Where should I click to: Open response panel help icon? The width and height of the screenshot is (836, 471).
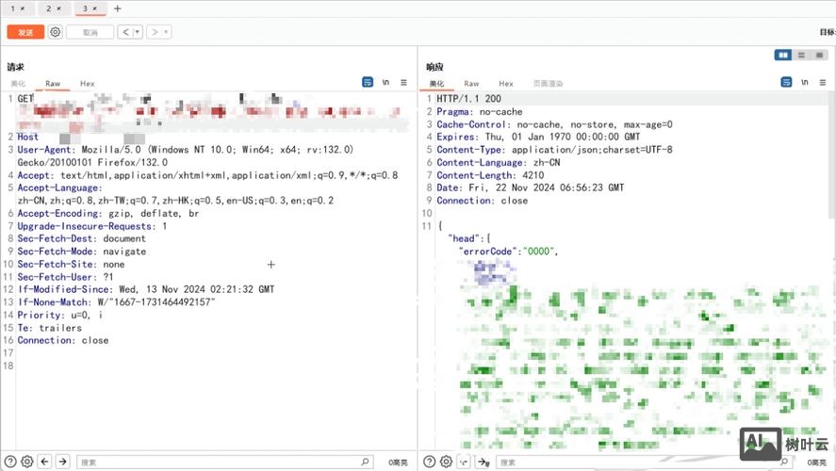click(429, 462)
